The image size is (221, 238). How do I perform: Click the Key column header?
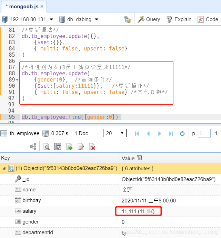tap(60, 158)
